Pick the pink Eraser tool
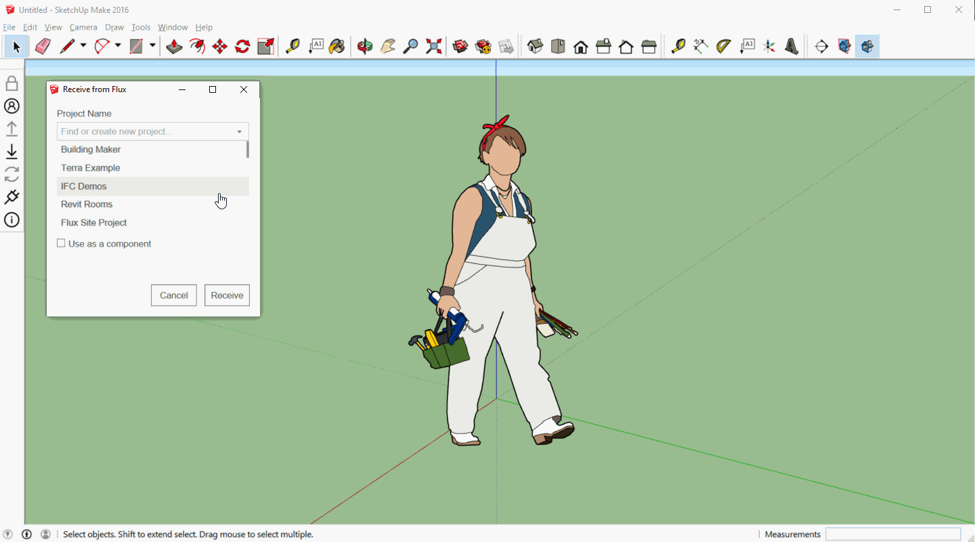 point(43,46)
